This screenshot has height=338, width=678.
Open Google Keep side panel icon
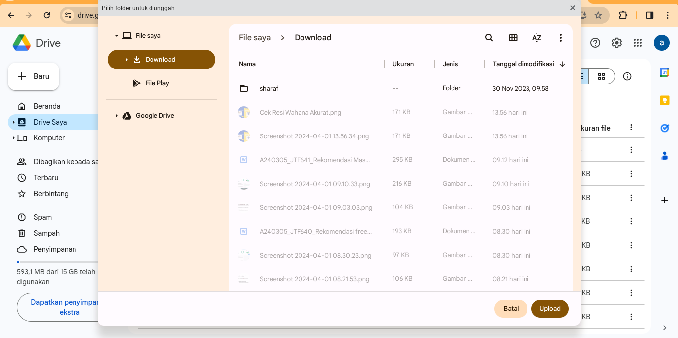[664, 100]
